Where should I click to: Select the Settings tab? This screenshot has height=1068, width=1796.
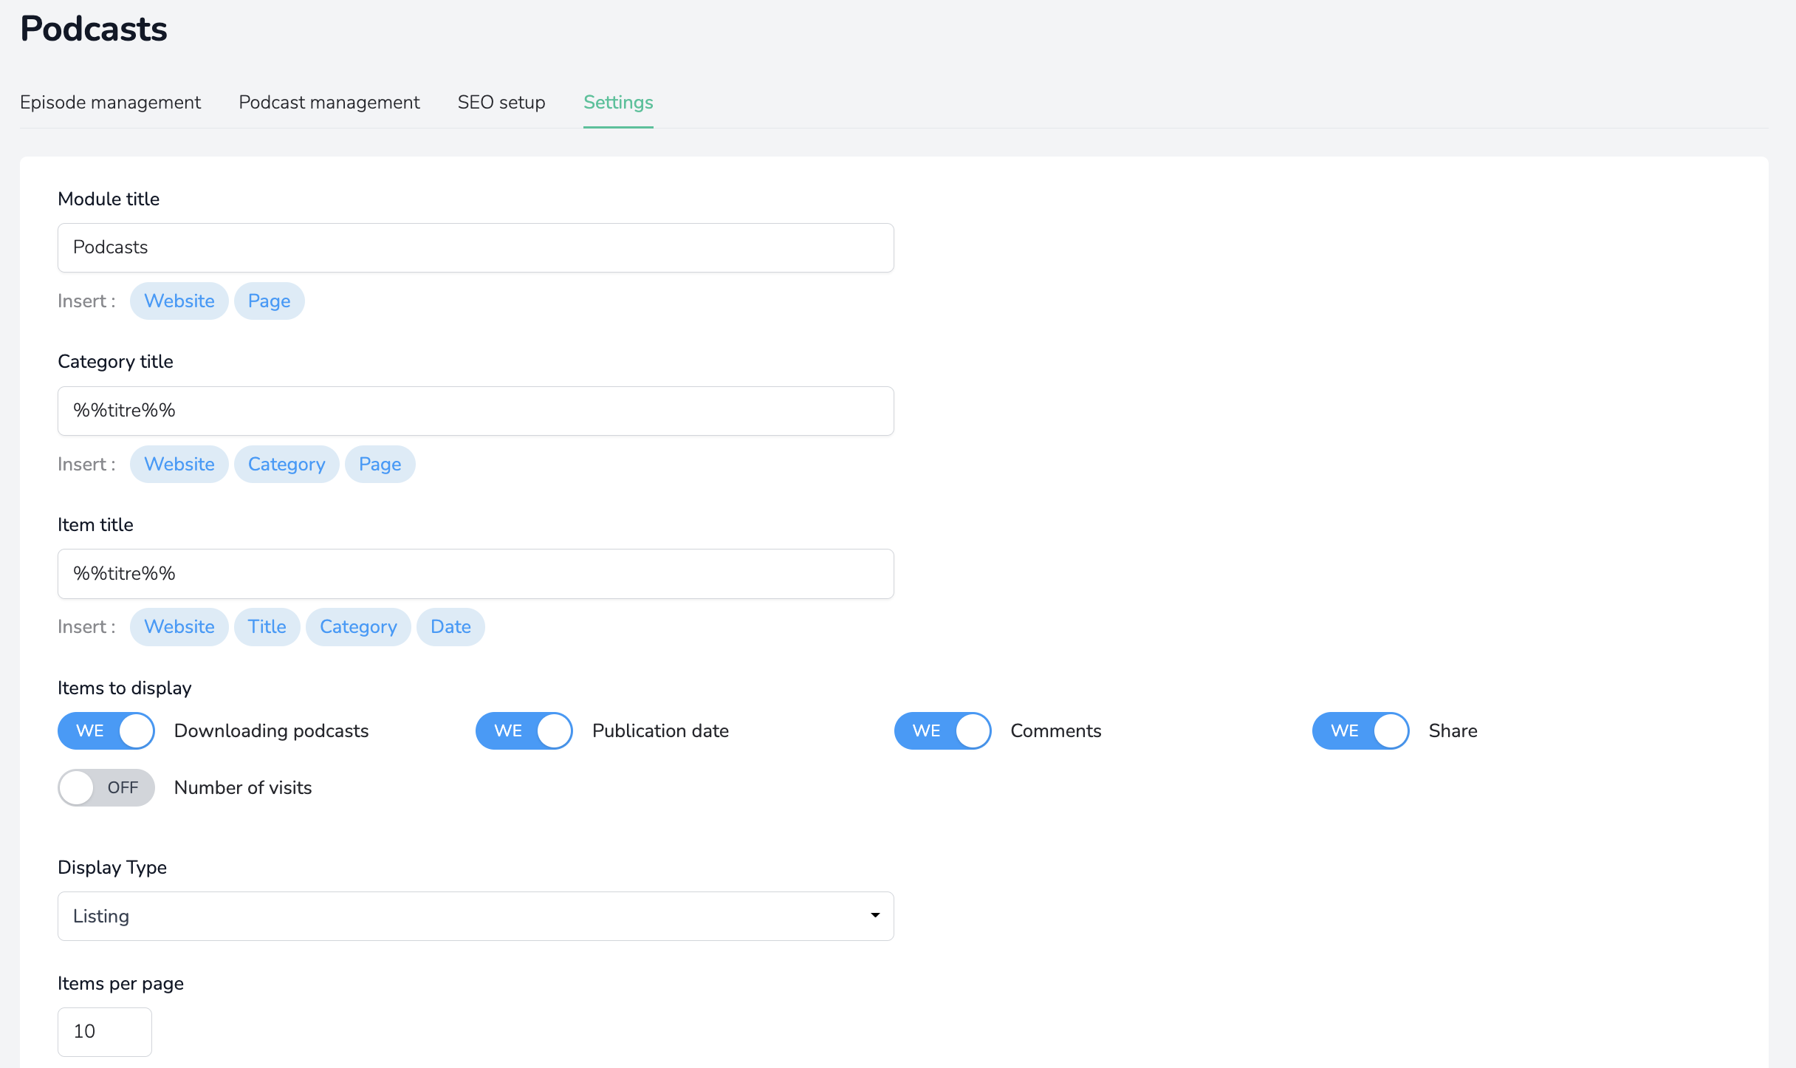pyautogui.click(x=618, y=102)
